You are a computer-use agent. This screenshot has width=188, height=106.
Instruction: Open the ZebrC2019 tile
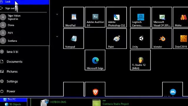click(181, 39)
